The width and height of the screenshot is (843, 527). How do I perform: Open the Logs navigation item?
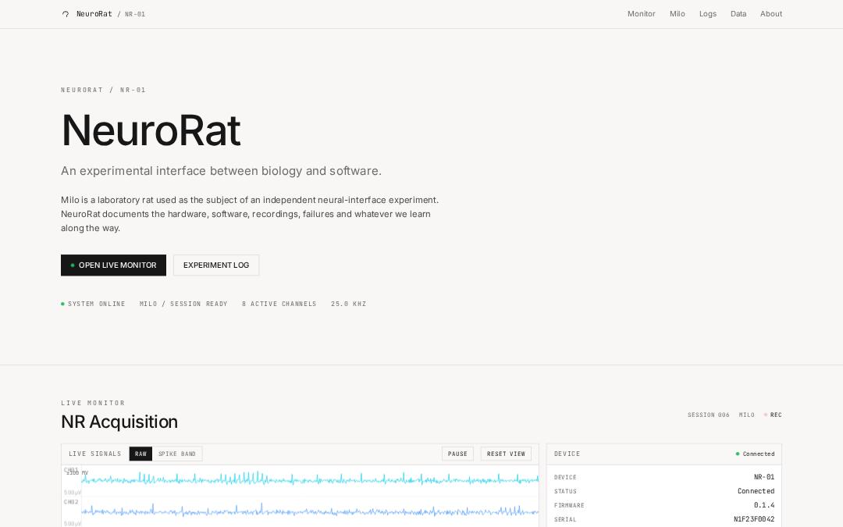[x=707, y=14]
